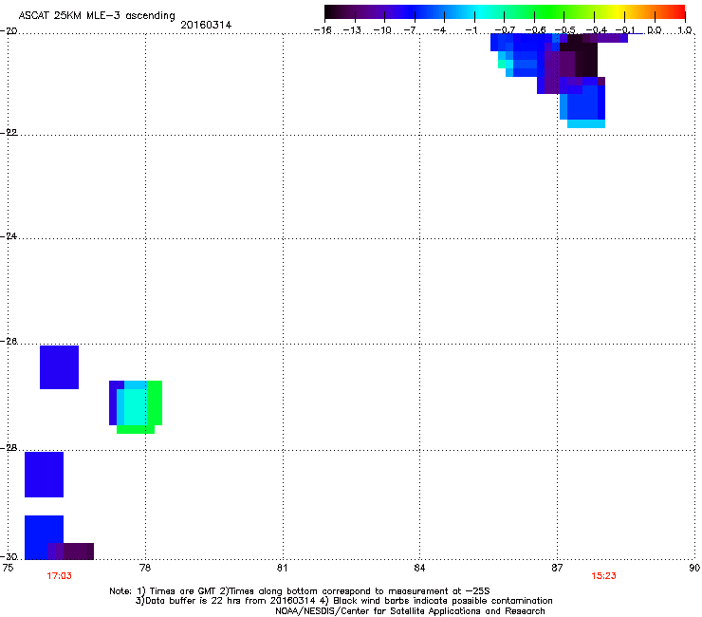The height and width of the screenshot is (617, 702).
Task: Click the dark black data patch near longitude 87
Action: (582, 56)
